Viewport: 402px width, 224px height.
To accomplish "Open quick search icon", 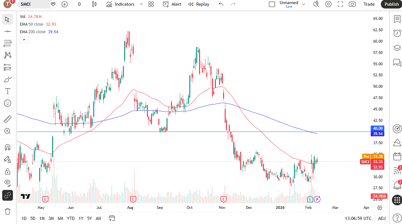I will point(316,4).
